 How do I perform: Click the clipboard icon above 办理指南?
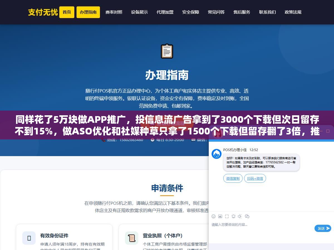click(x=167, y=51)
